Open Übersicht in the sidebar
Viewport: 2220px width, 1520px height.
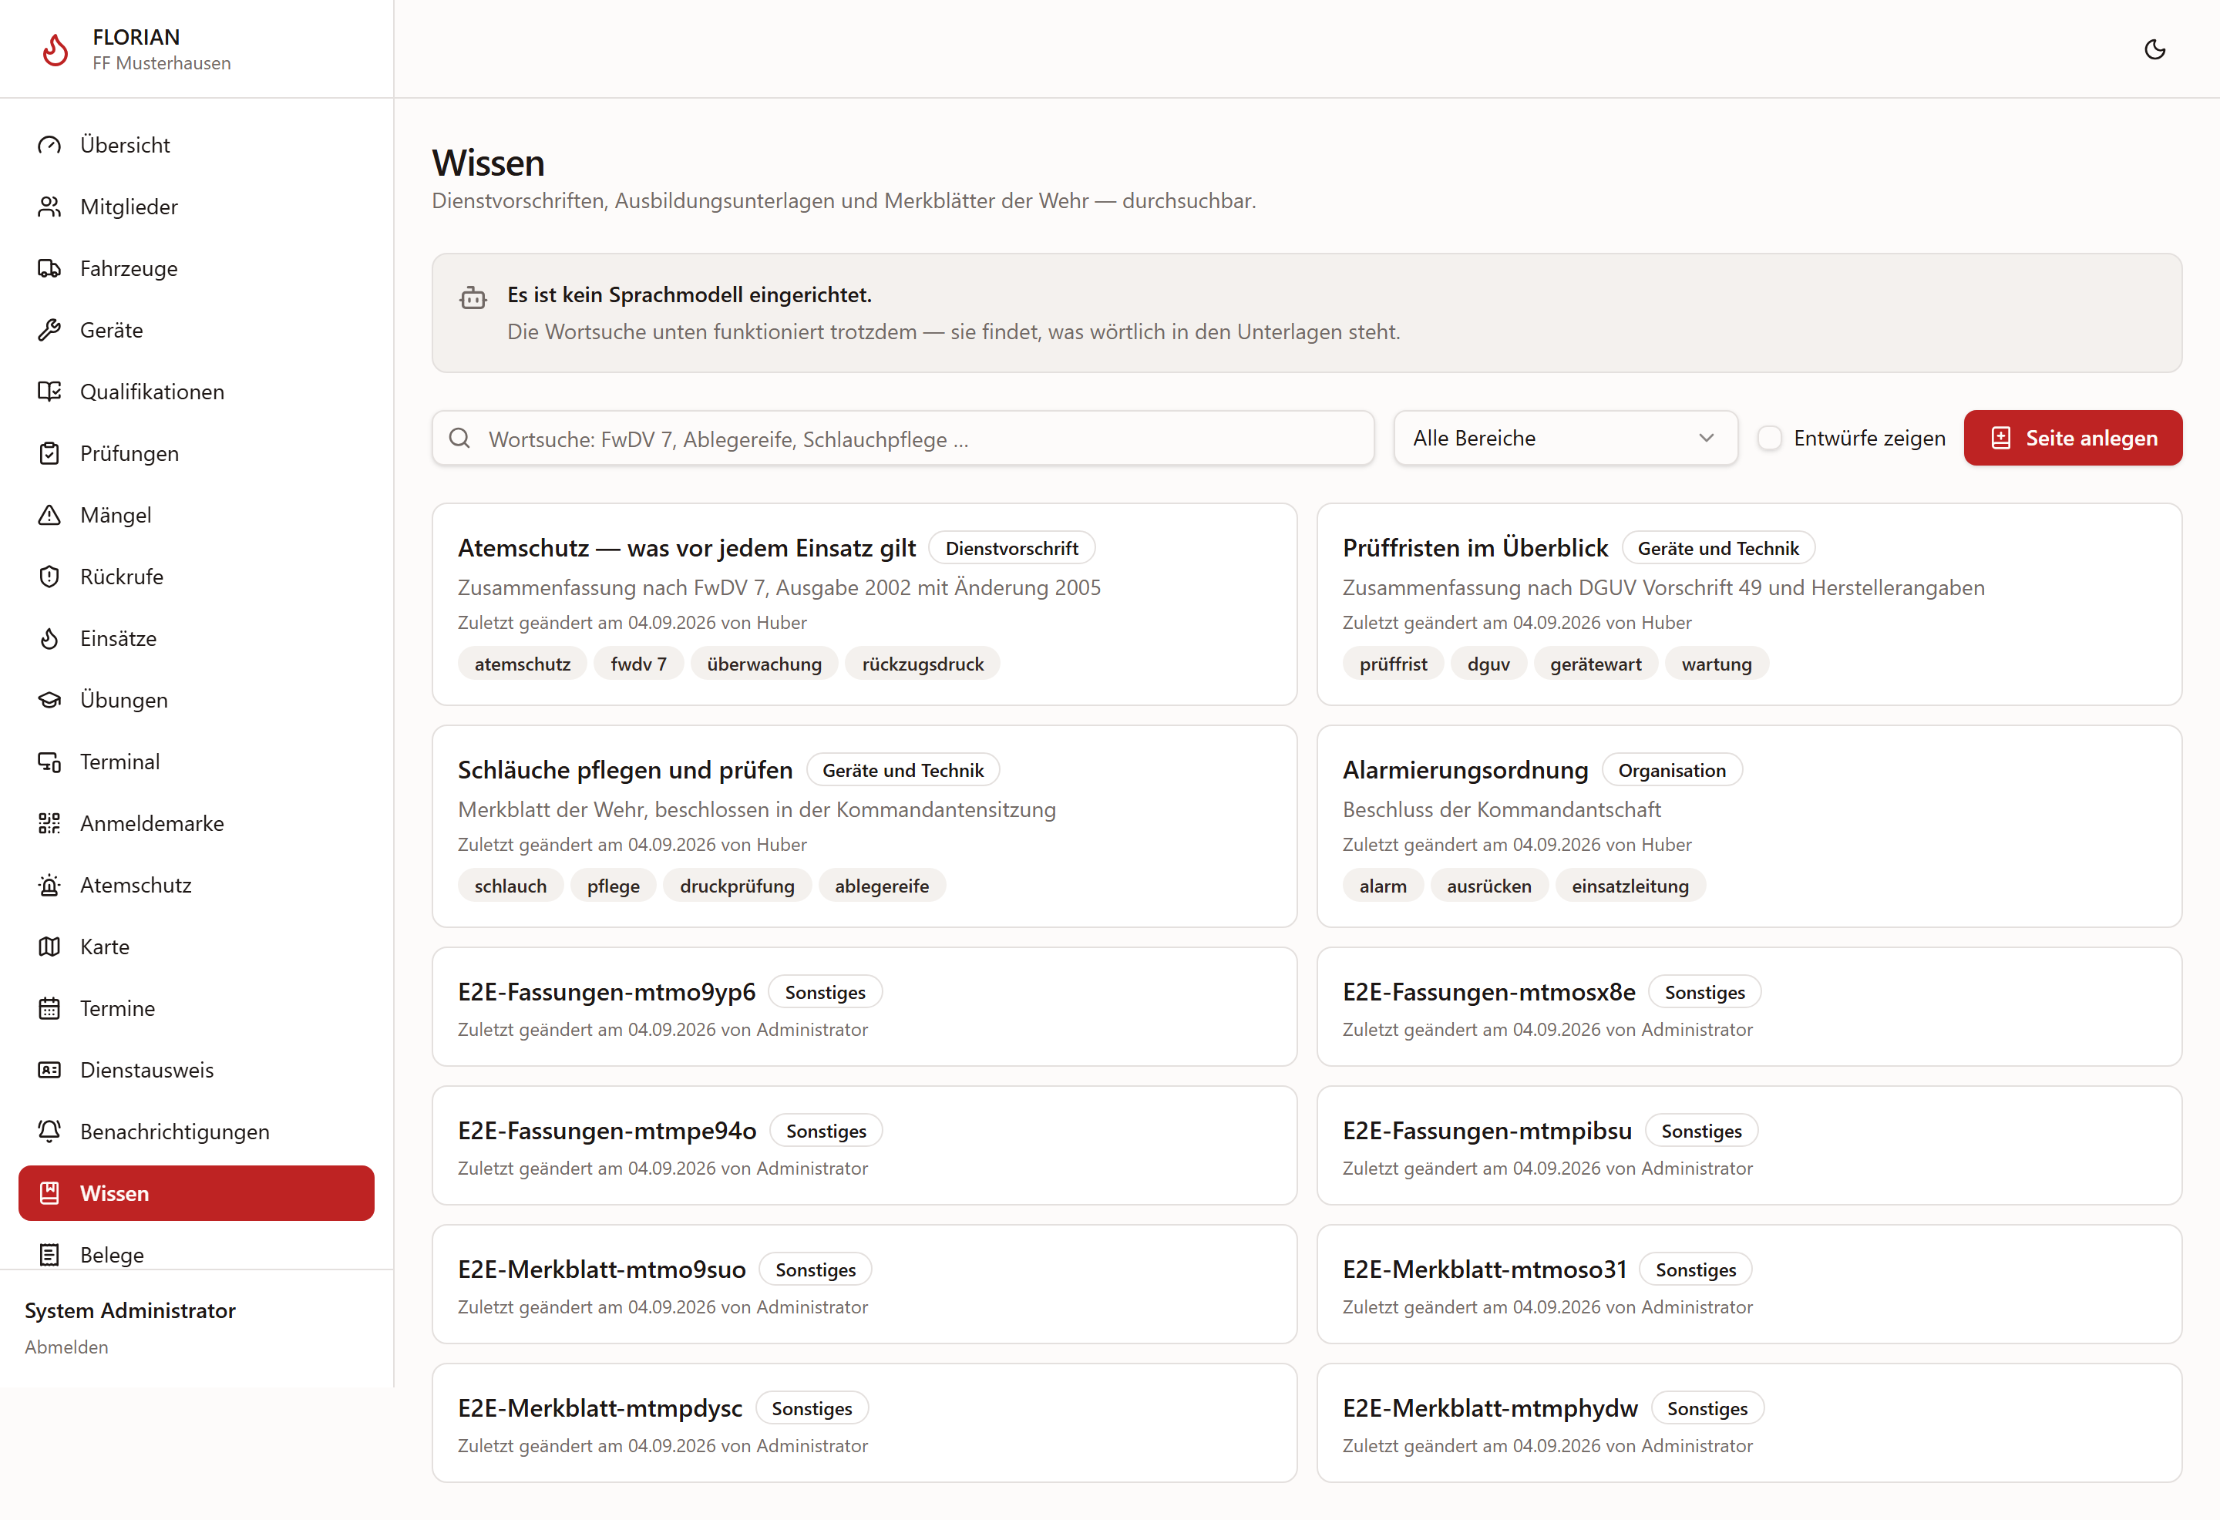(x=196, y=145)
